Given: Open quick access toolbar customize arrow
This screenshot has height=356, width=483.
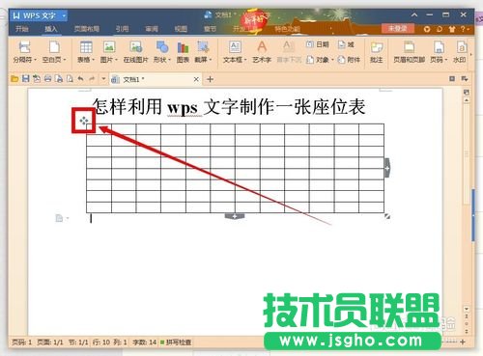Looking at the screenshot, I should (103, 79).
